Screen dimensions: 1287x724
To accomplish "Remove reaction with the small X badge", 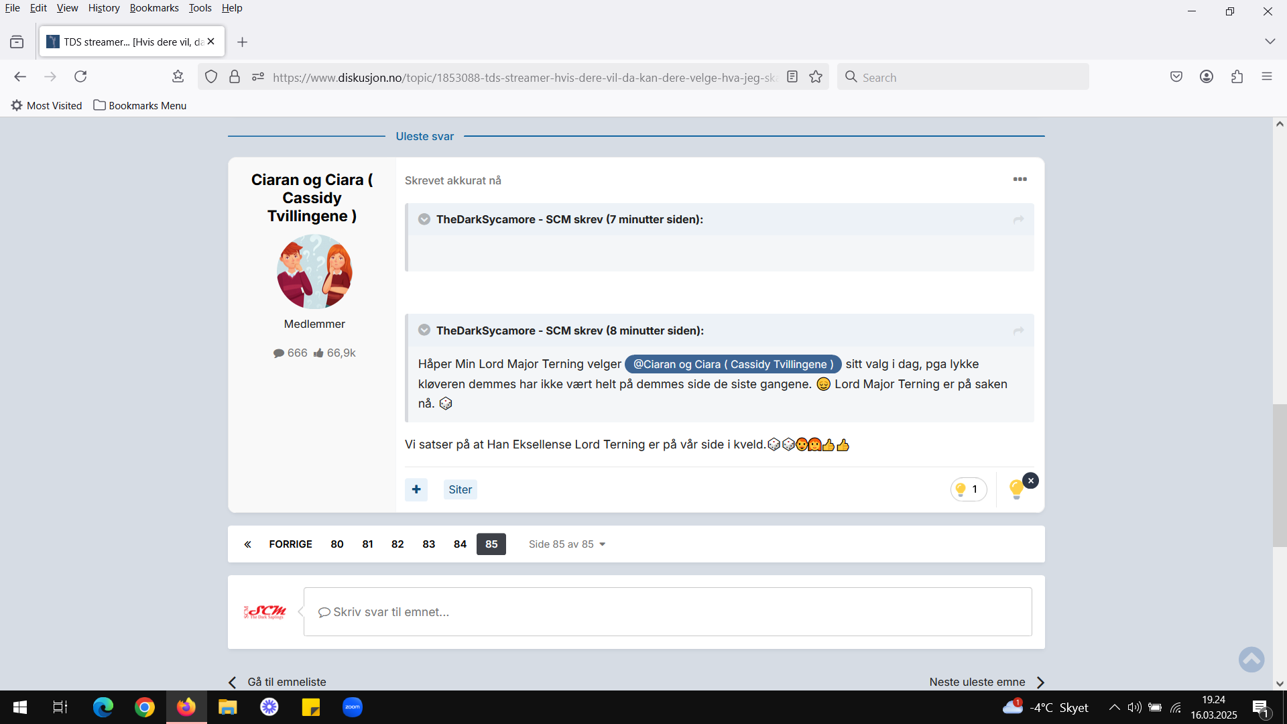I will (1031, 481).
